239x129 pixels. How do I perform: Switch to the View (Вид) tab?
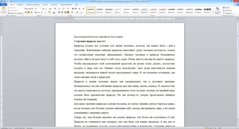[76, 4]
